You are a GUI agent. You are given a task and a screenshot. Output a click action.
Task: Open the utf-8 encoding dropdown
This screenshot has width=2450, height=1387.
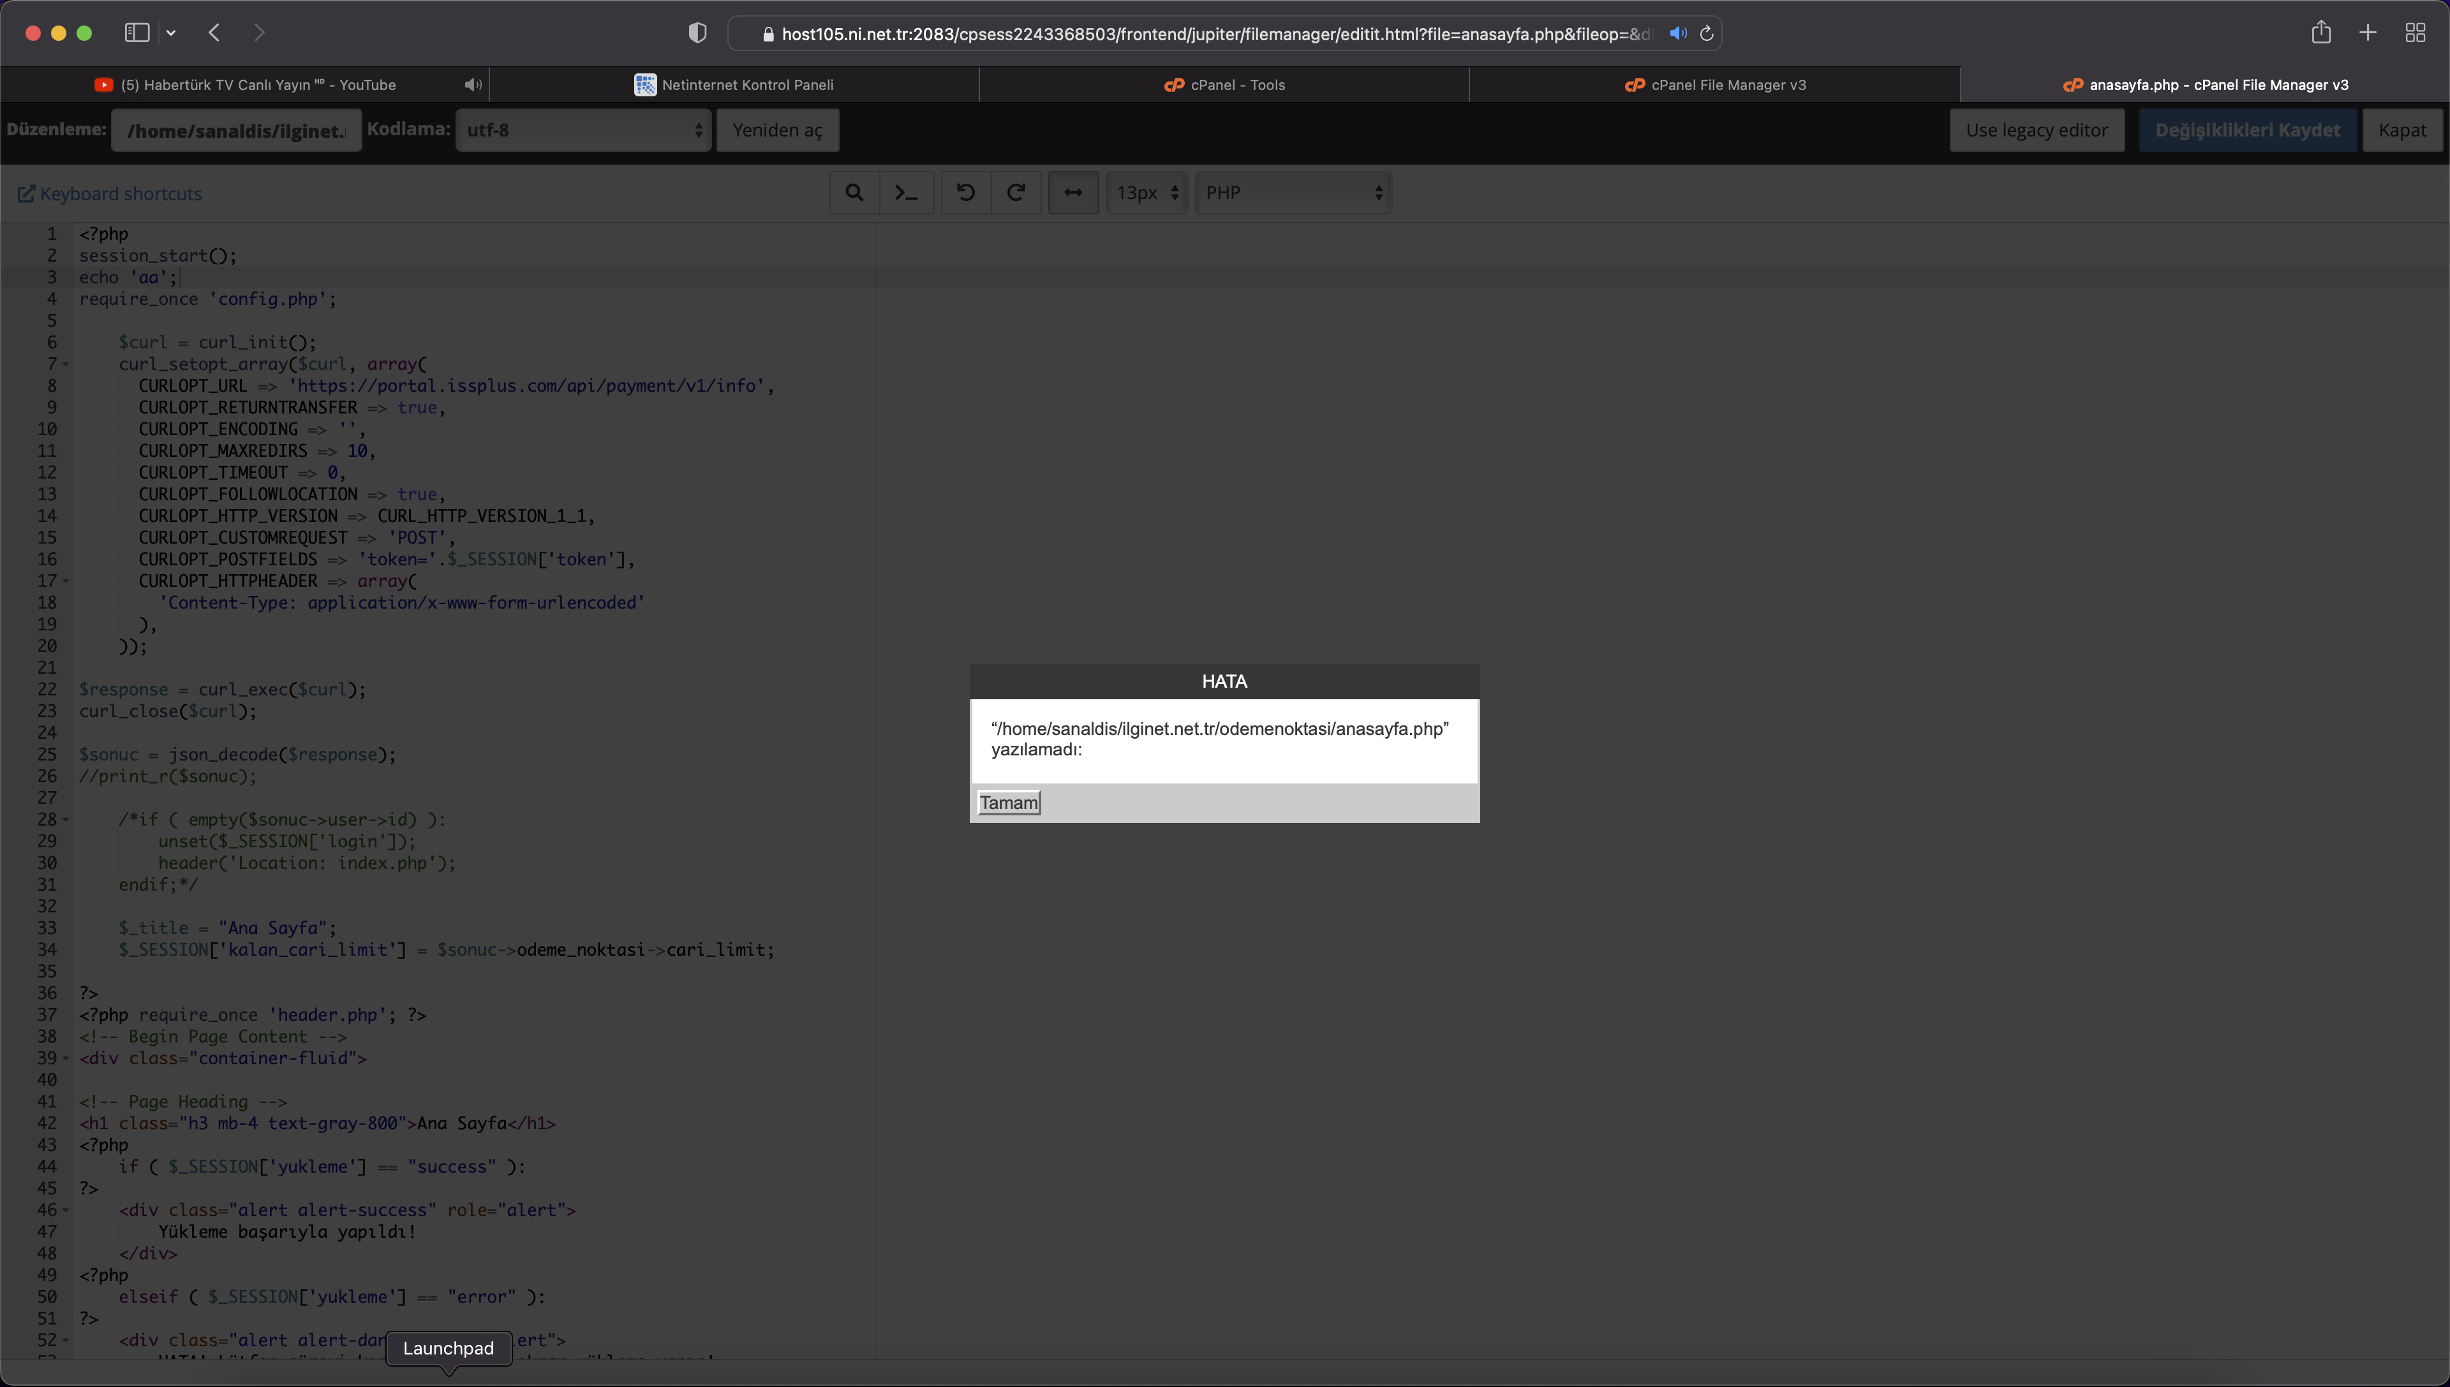click(x=583, y=130)
